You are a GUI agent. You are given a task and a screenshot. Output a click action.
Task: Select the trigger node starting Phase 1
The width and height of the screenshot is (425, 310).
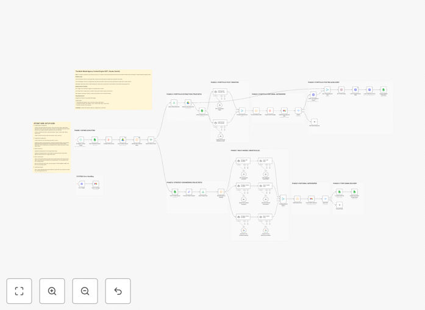point(80,139)
